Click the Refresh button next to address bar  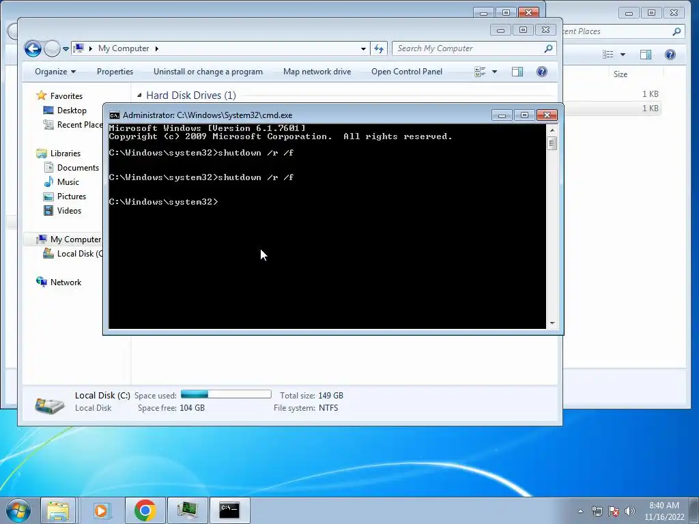(378, 48)
